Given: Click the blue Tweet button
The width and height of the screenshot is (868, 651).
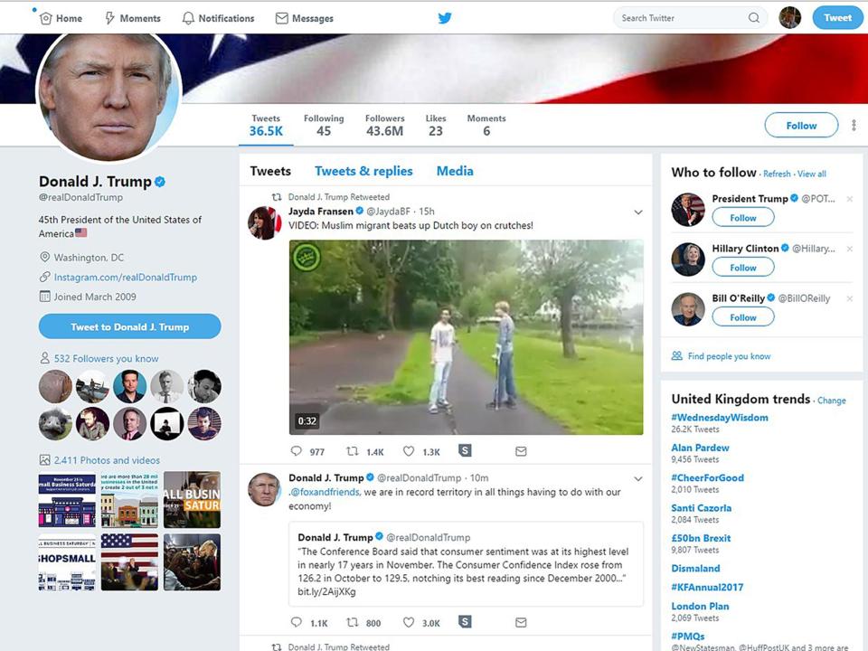Looking at the screenshot, I should click(x=837, y=18).
